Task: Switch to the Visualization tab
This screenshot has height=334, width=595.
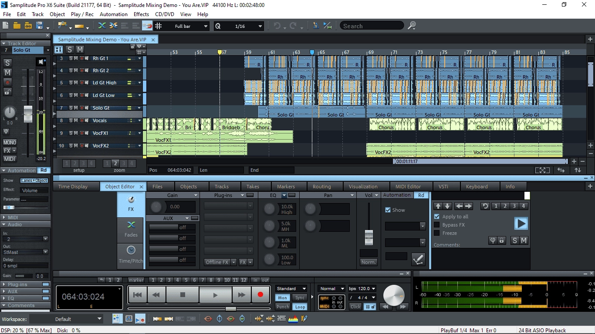Action: [363, 187]
